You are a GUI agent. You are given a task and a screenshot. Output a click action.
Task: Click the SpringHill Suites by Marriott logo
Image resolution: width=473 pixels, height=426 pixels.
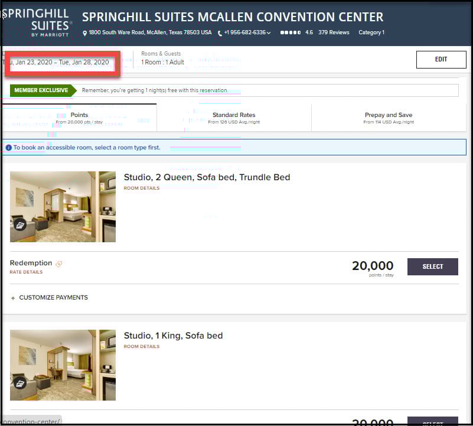click(37, 22)
